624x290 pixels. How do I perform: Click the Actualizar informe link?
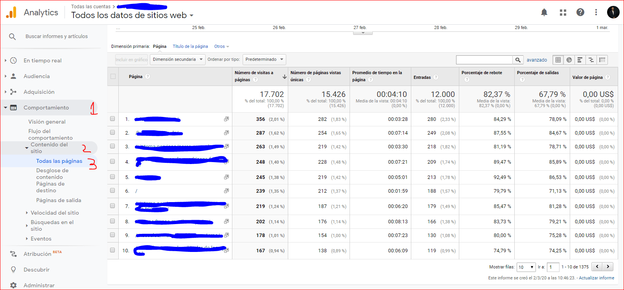coord(596,278)
